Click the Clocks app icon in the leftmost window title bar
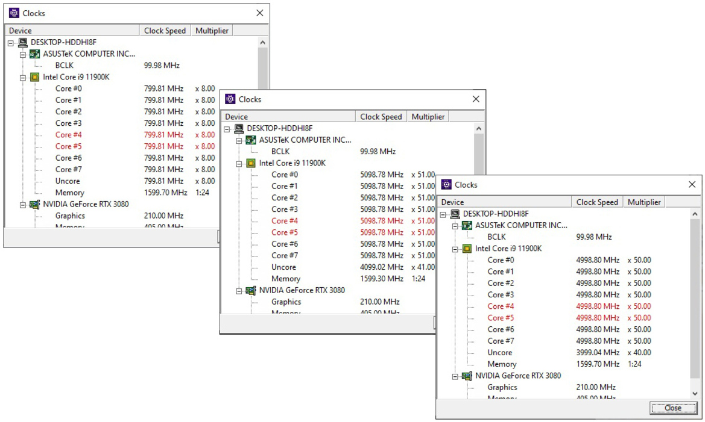Screen dimensions: 705x422 [14, 13]
